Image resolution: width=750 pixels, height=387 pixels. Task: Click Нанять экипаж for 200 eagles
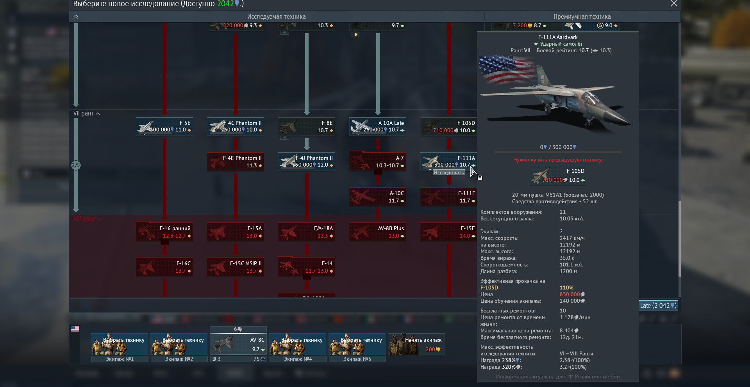pyautogui.click(x=416, y=344)
